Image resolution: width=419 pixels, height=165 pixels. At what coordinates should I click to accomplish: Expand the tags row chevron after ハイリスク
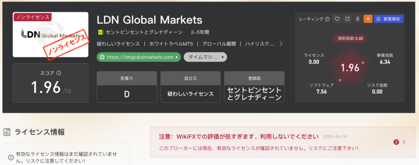(281, 44)
